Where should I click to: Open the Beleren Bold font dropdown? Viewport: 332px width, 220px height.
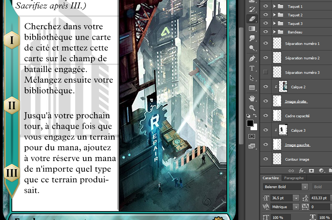305,187
